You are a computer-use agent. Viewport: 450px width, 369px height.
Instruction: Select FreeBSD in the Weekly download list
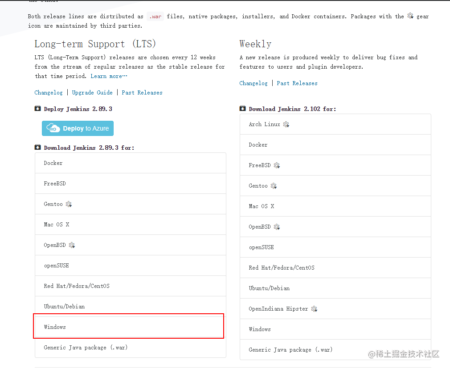[335, 165]
